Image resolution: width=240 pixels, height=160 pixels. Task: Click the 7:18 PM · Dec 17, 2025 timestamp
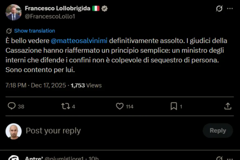click(36, 85)
